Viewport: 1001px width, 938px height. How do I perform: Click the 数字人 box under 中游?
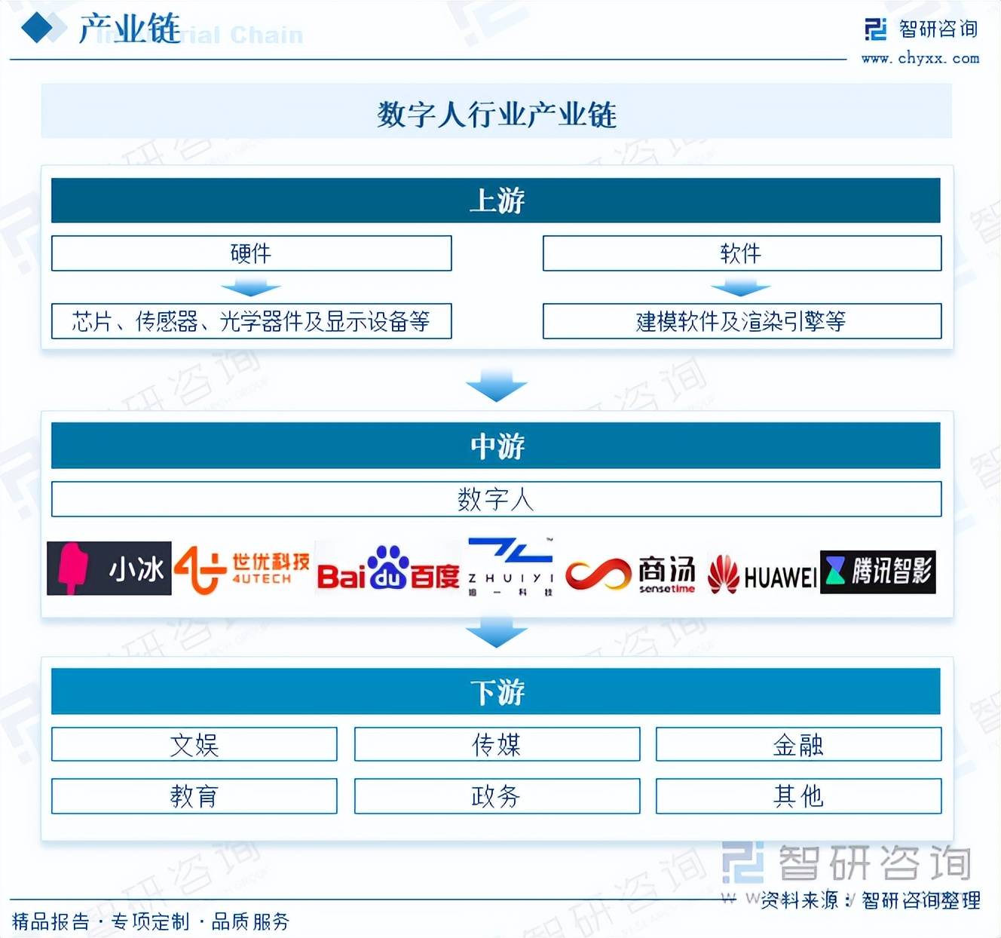point(496,499)
